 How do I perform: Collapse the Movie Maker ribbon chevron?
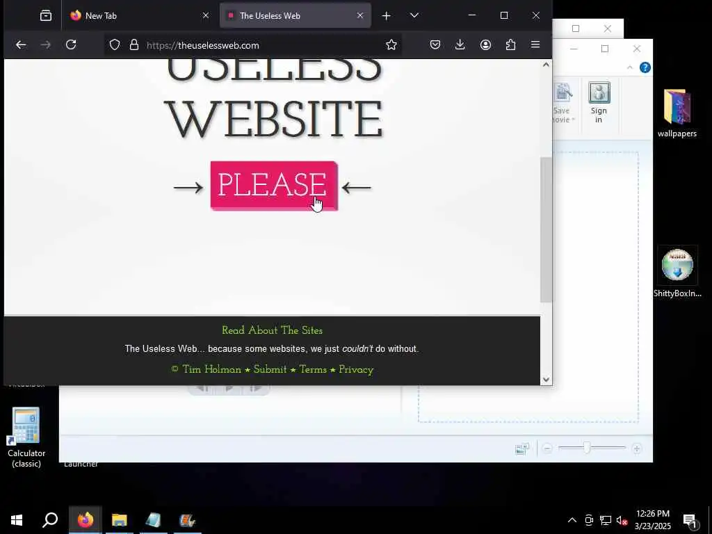tap(629, 67)
